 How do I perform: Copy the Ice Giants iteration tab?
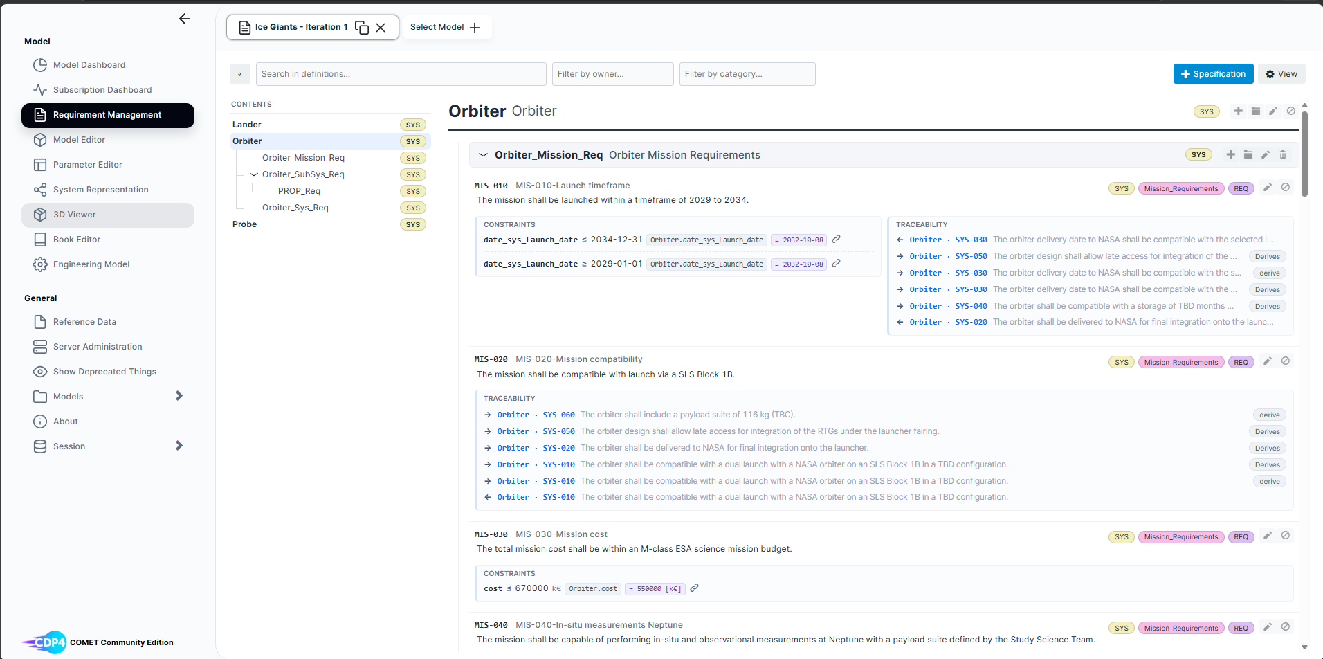point(362,28)
